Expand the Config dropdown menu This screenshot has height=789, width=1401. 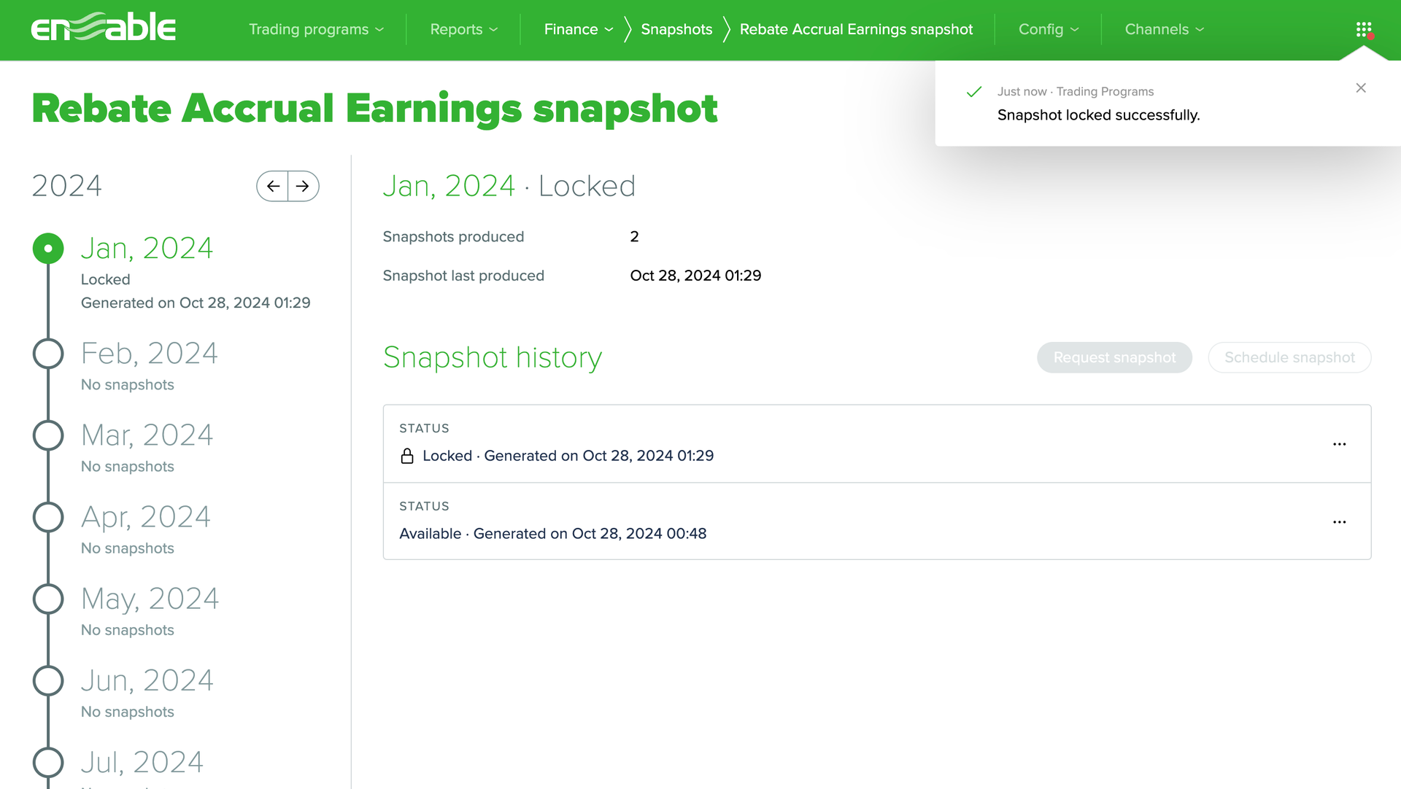click(1048, 29)
